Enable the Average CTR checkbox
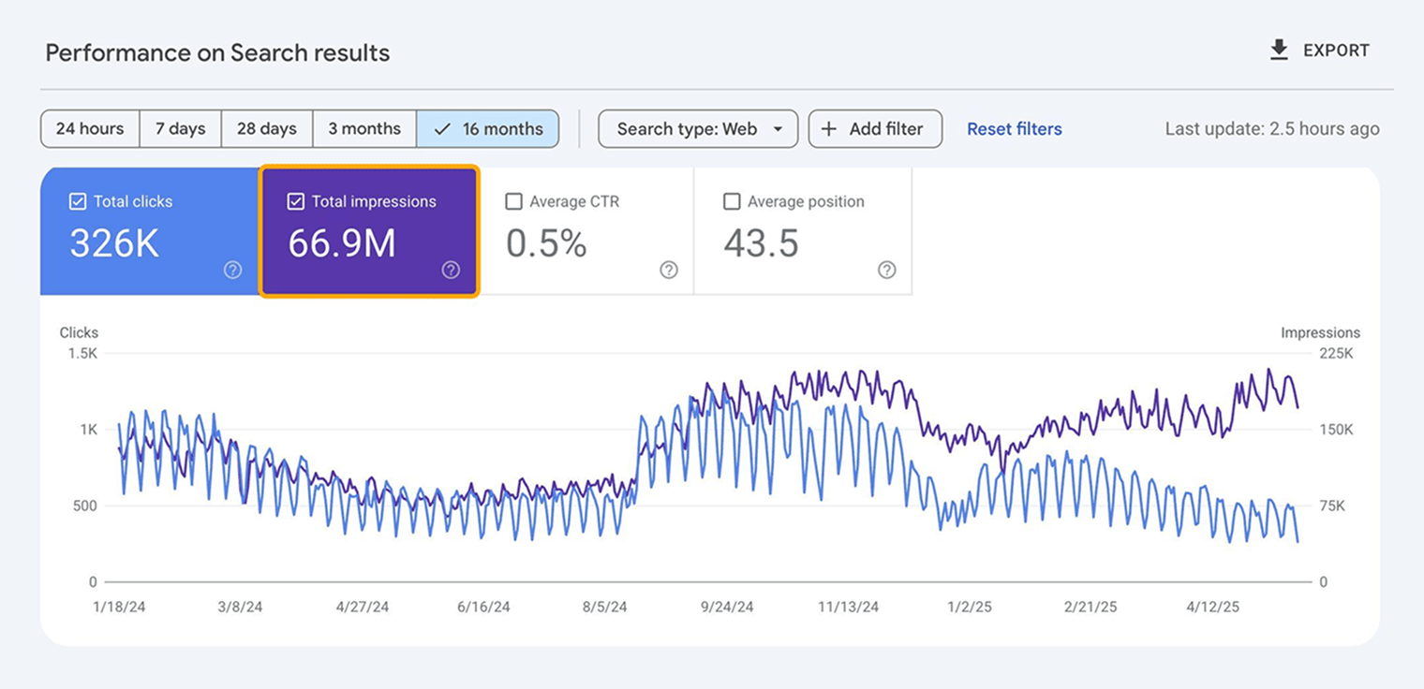This screenshot has height=689, width=1424. click(x=513, y=200)
